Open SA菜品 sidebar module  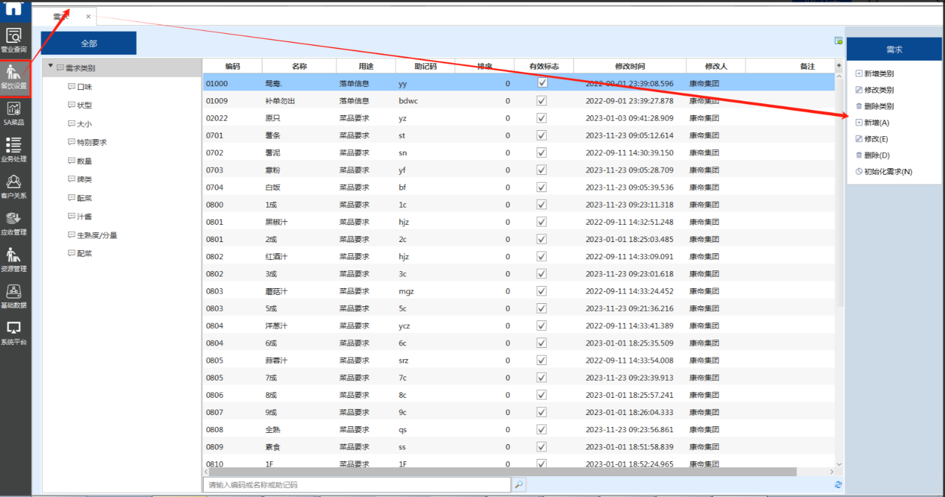pyautogui.click(x=14, y=113)
